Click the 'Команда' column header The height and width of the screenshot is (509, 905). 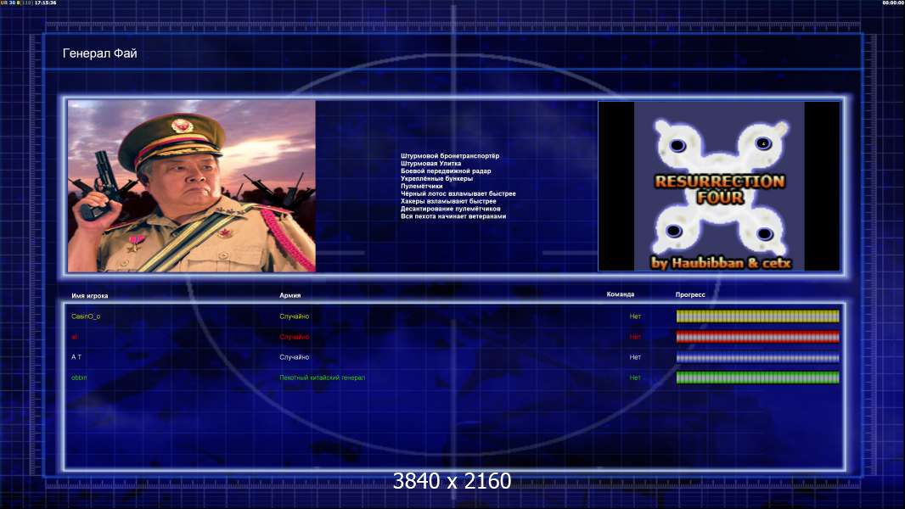pos(620,294)
